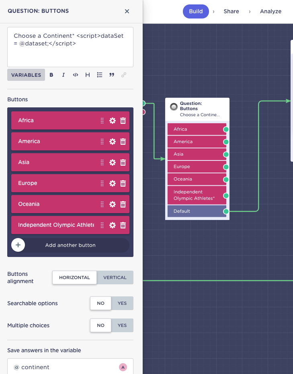The height and width of the screenshot is (374, 293).
Task: Click Africa output connector on canvas node
Action: 226,129
